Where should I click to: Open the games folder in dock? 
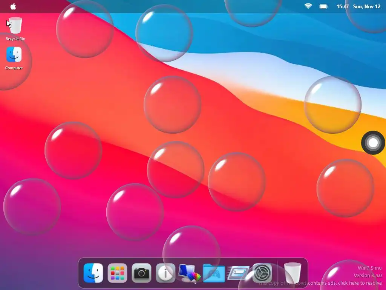pos(214,273)
